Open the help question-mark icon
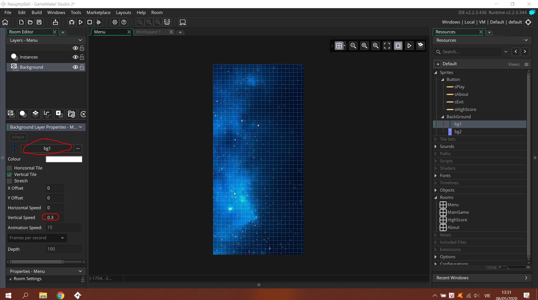This screenshot has width=538, height=300. pos(124,22)
